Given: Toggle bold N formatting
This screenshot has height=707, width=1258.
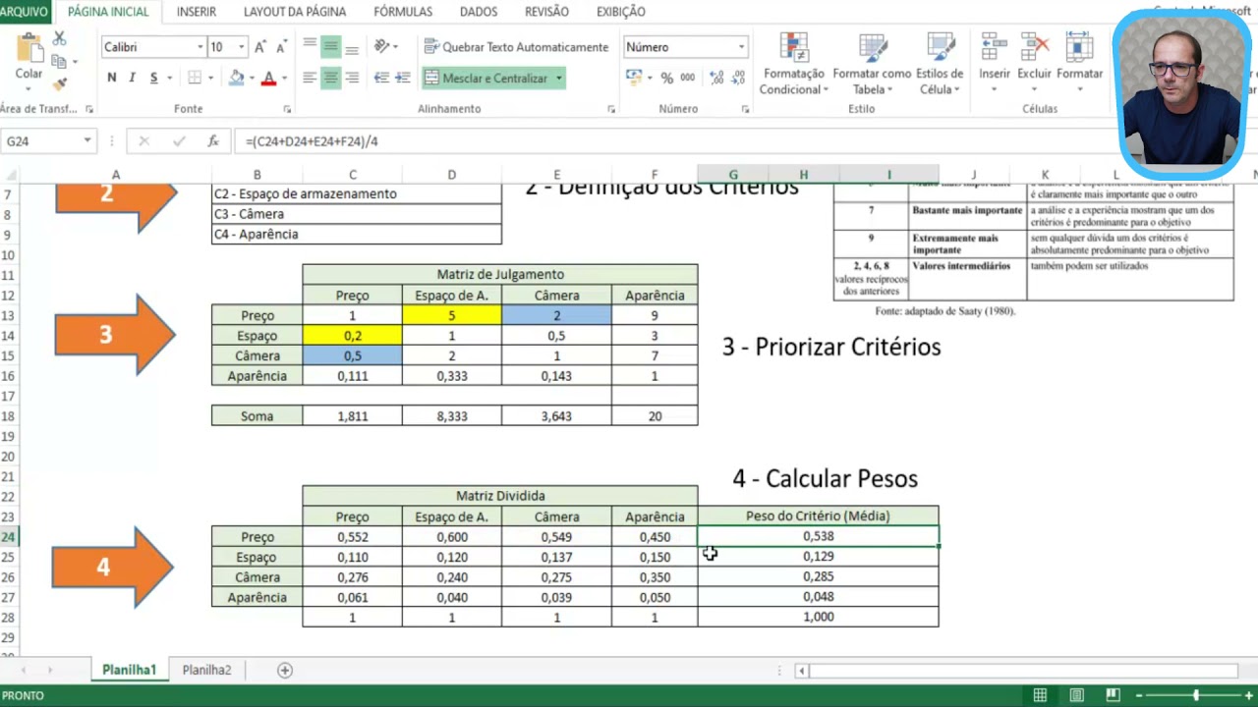Looking at the screenshot, I should 111,78.
